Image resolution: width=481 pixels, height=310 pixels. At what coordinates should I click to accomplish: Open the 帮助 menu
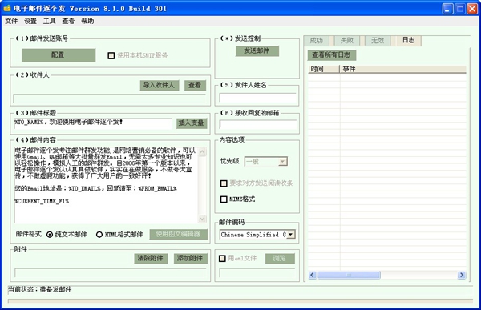point(87,21)
